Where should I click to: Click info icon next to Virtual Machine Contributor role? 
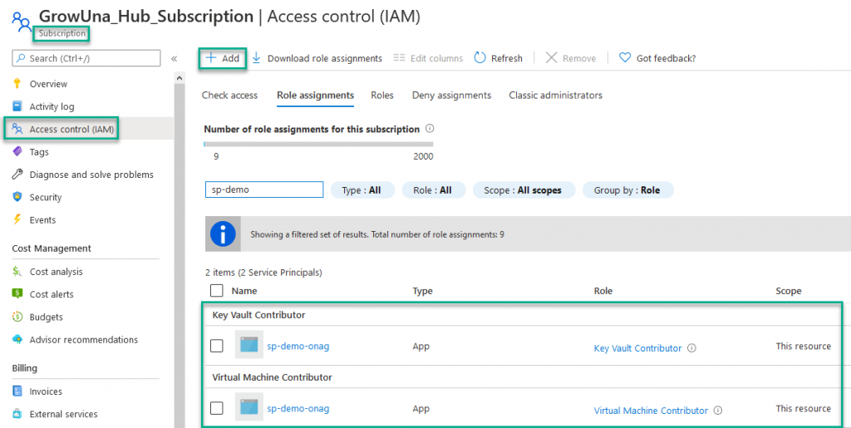[718, 411]
